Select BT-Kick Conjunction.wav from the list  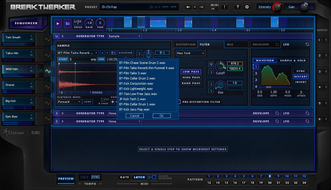pyautogui.click(x=136, y=83)
